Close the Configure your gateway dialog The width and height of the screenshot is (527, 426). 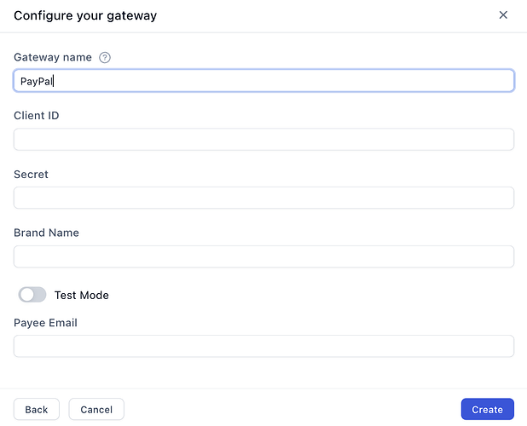coord(503,15)
